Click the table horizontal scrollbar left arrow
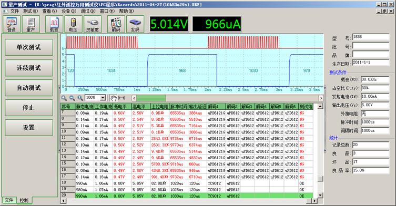 [64, 201]
